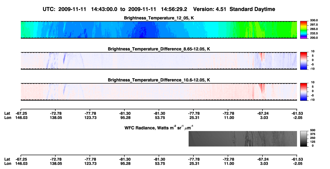The height and width of the screenshot is (169, 330).
Task: Click Lon 3.03 on the axis below WFC Radiance
Action: pos(262,163)
